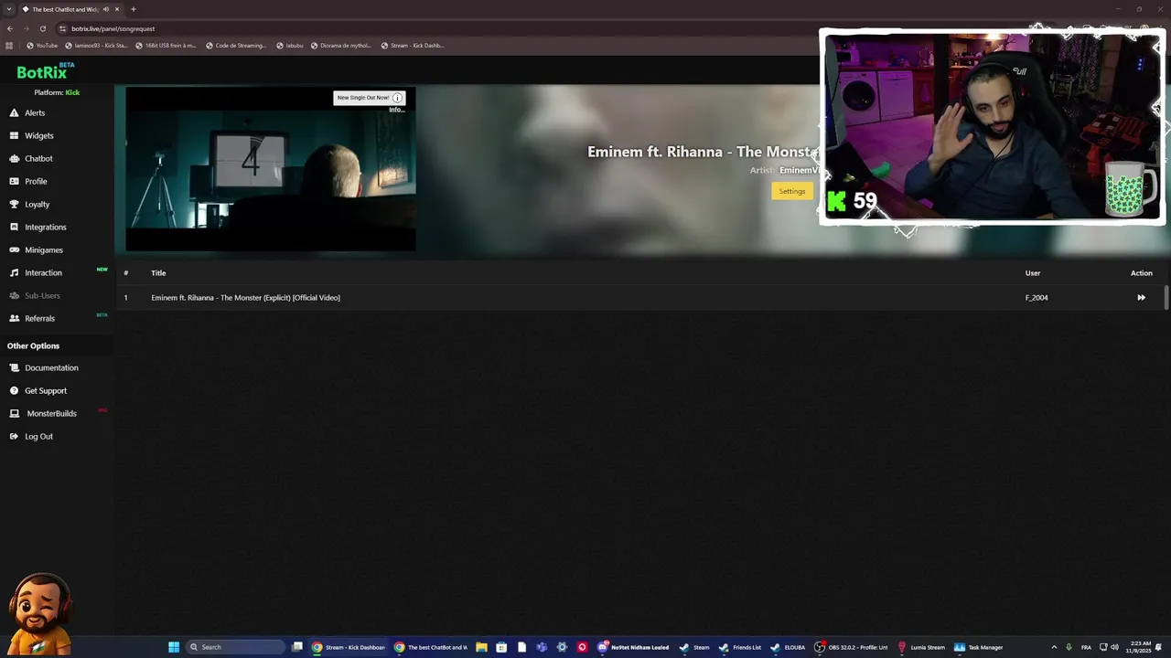Reload the BotRix page
This screenshot has height=658, width=1171.
[x=42, y=28]
